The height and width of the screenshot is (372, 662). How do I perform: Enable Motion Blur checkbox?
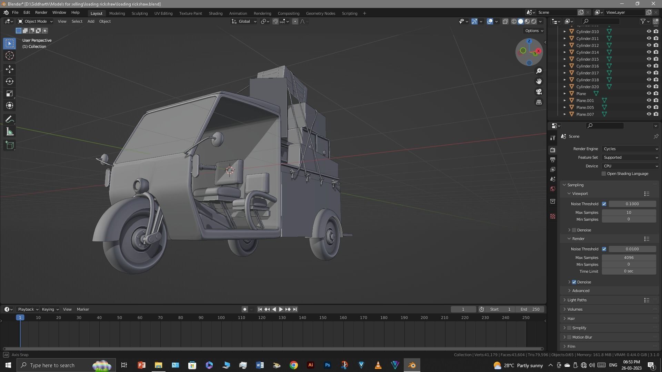(569, 337)
